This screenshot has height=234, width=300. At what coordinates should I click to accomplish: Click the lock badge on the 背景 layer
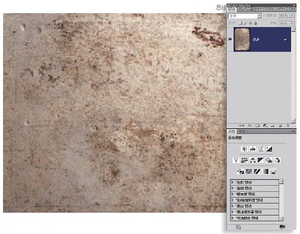285,40
